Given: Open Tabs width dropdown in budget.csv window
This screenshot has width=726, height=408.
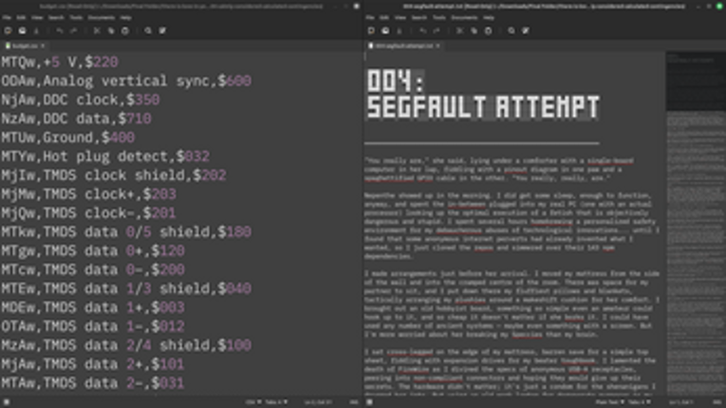Looking at the screenshot, I should (274, 402).
